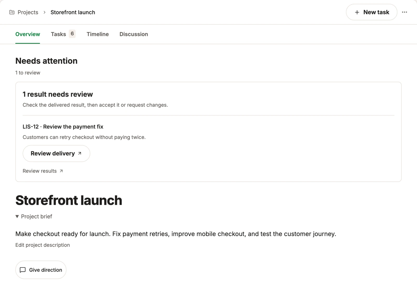Click the '1 to review' status text
Viewport: 417px width, 284px height.
tap(28, 73)
